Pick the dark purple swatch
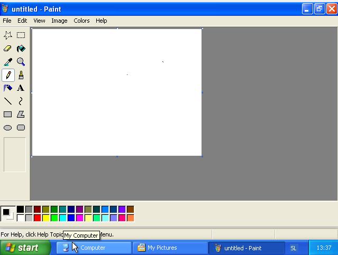Viewport: 338px width, 255px height. click(x=79, y=209)
